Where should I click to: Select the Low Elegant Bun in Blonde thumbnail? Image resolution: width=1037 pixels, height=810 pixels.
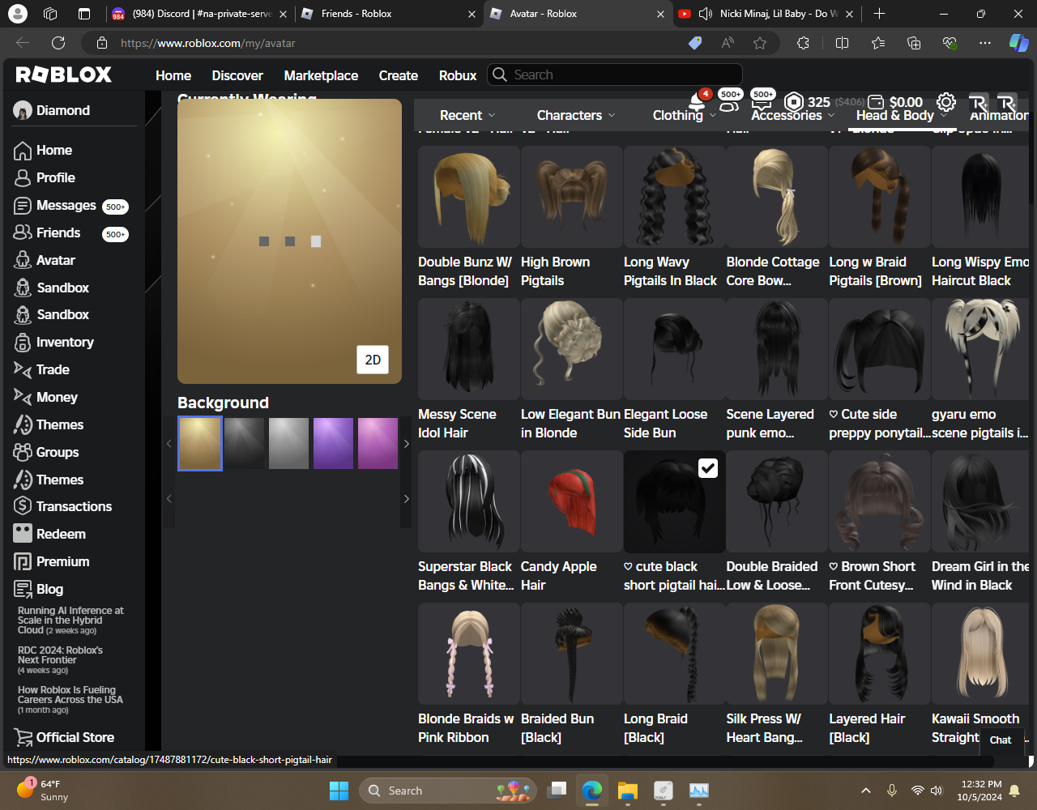point(572,349)
